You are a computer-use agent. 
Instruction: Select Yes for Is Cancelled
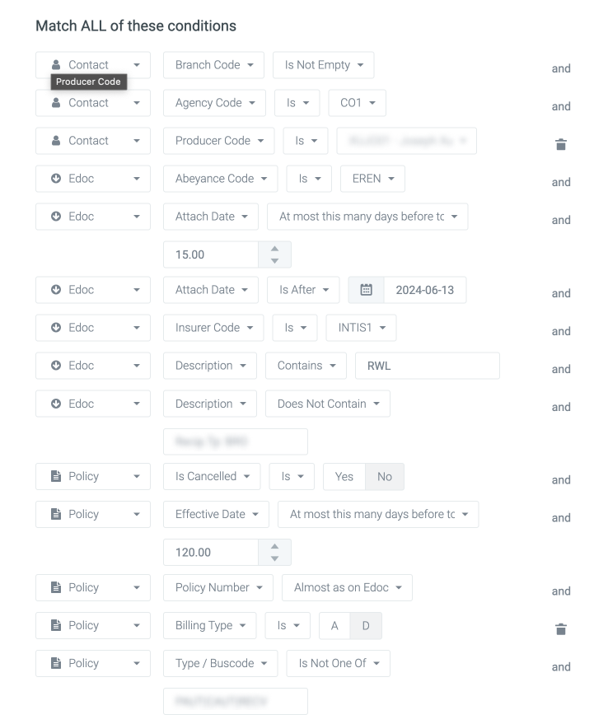[x=344, y=476]
